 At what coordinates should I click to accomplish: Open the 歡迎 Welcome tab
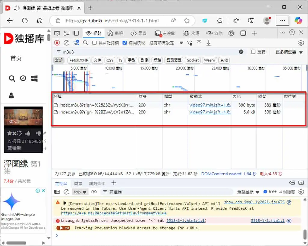[x=115, y=33]
